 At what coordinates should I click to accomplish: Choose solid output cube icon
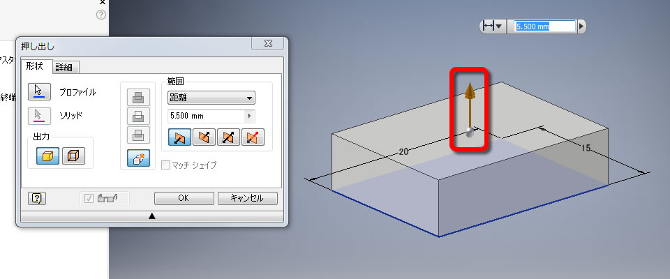coord(48,156)
